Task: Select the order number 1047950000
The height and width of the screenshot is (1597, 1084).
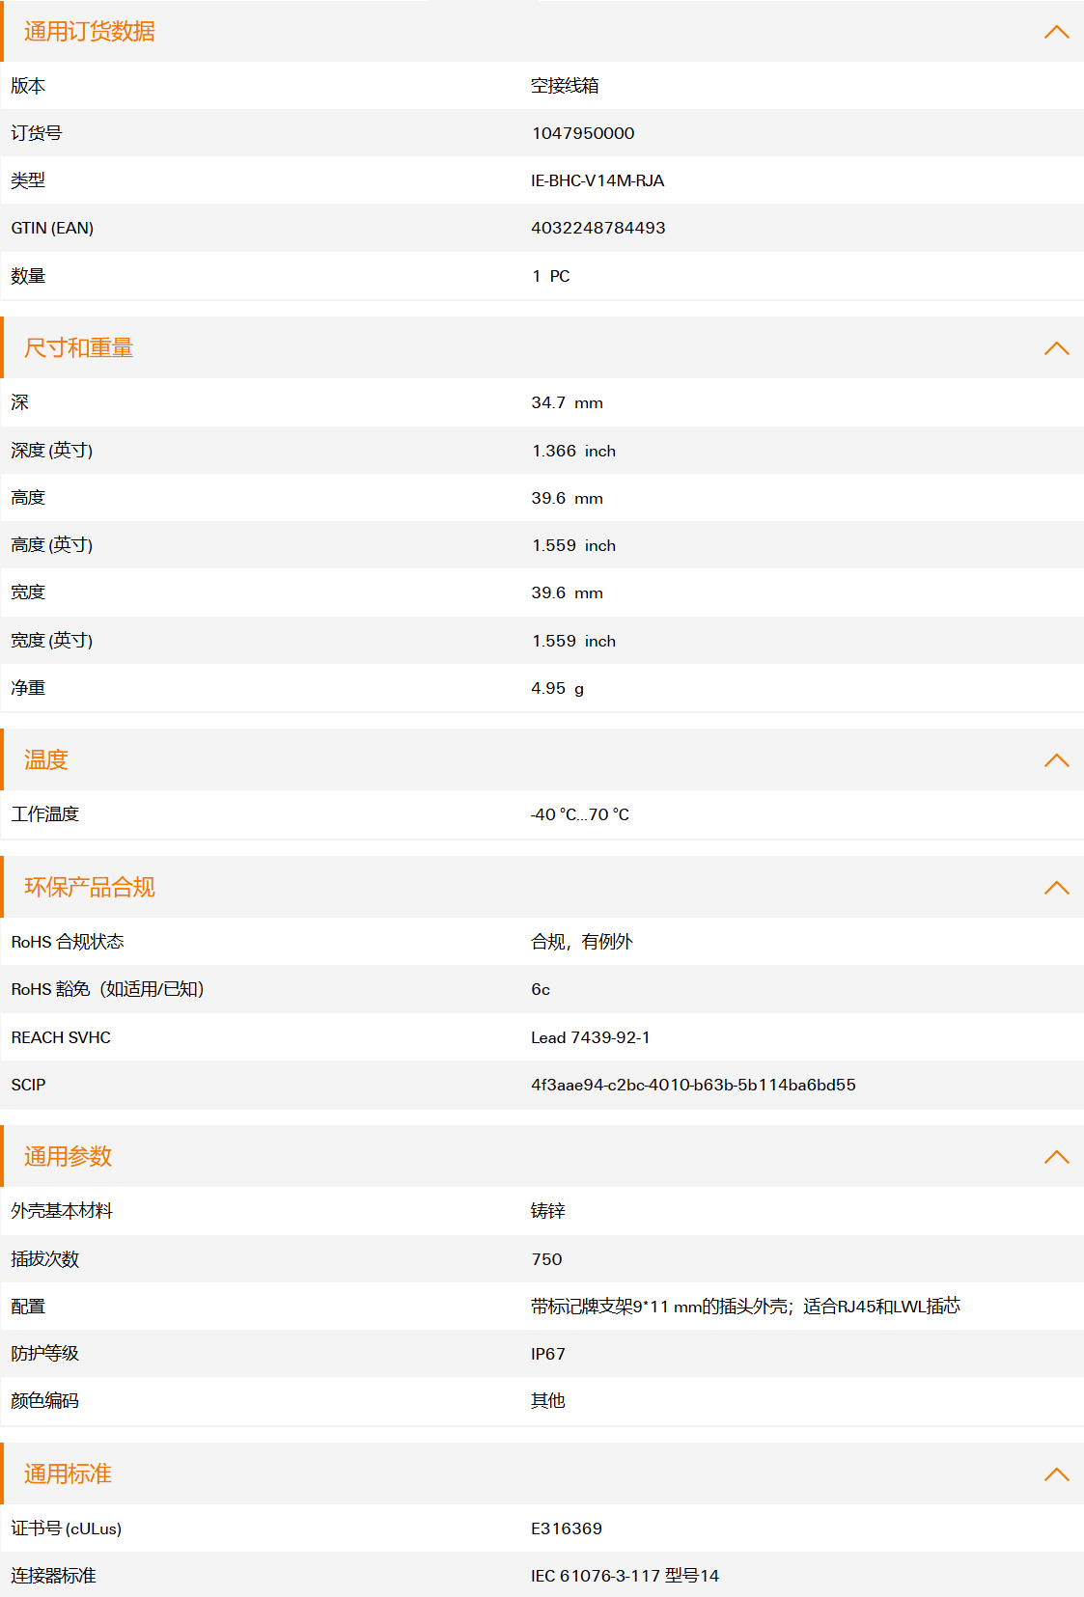Action: point(583,133)
